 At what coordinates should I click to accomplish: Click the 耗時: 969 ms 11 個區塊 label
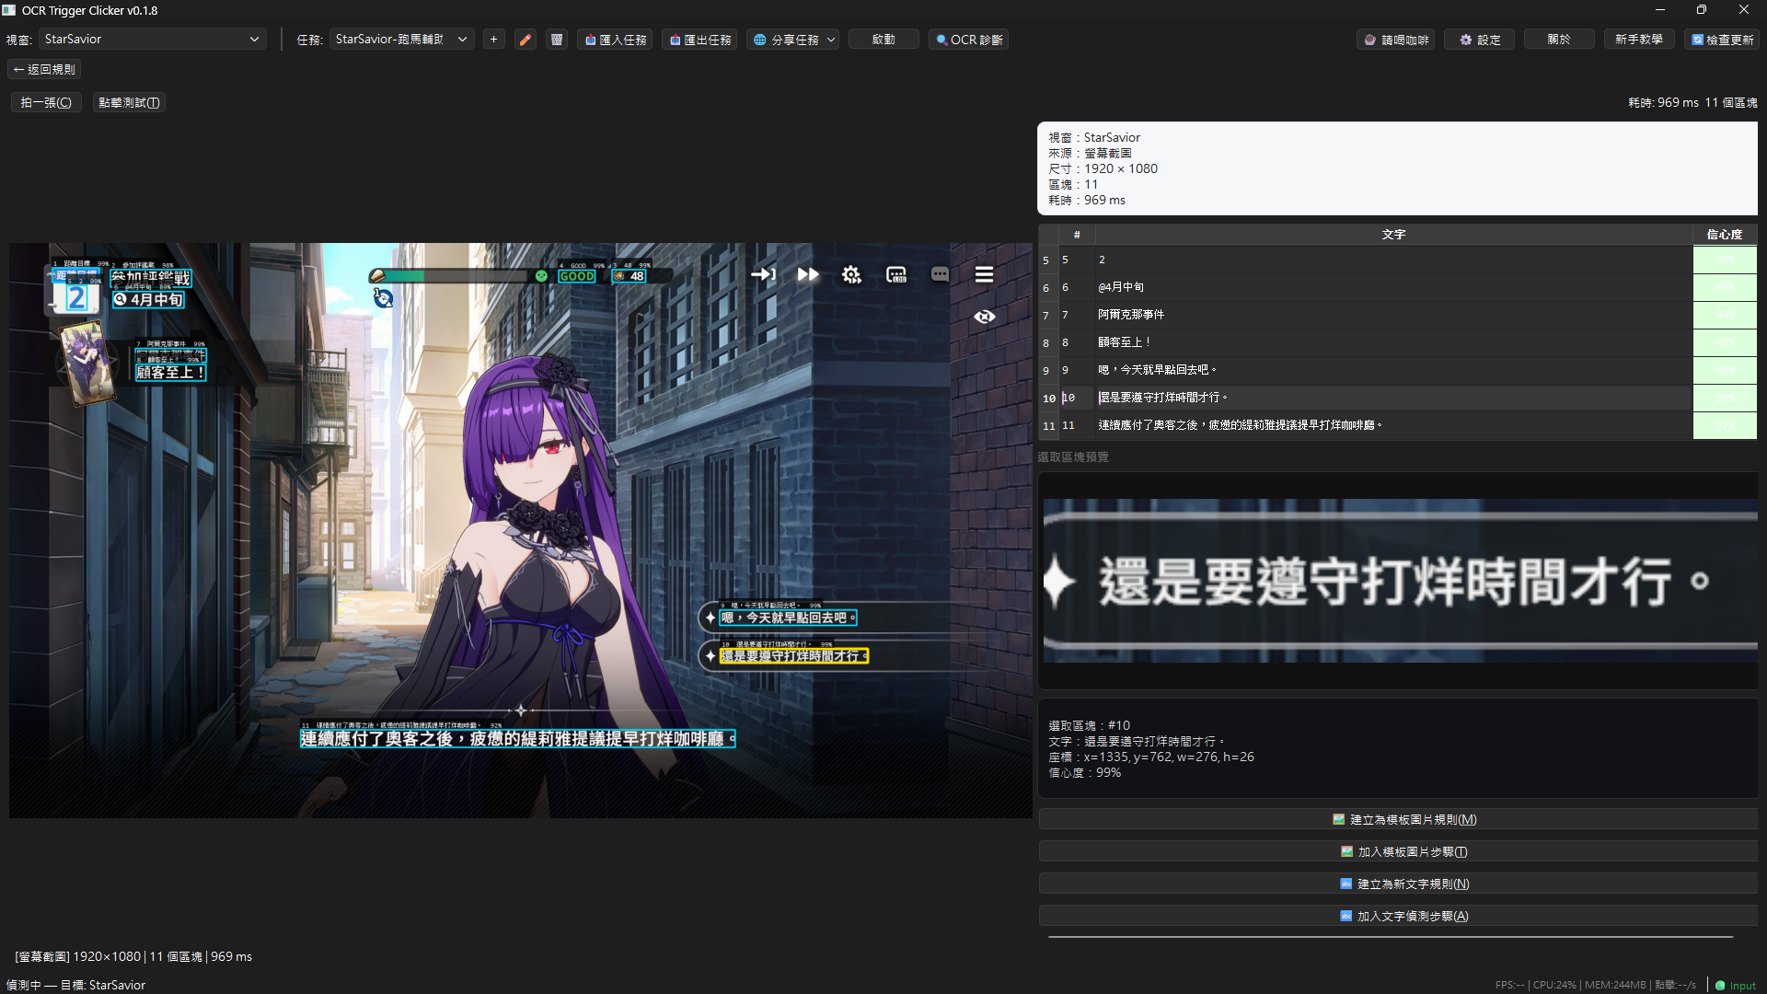(x=1692, y=102)
